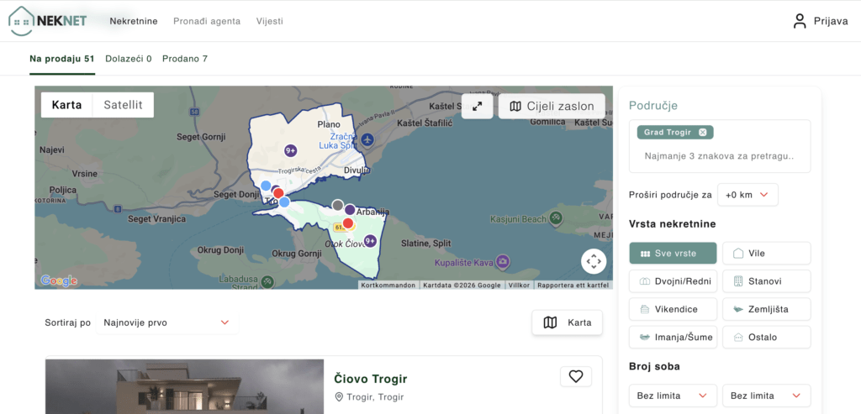Remove the Grad Trogir area tag
This screenshot has height=414, width=861.
click(703, 132)
